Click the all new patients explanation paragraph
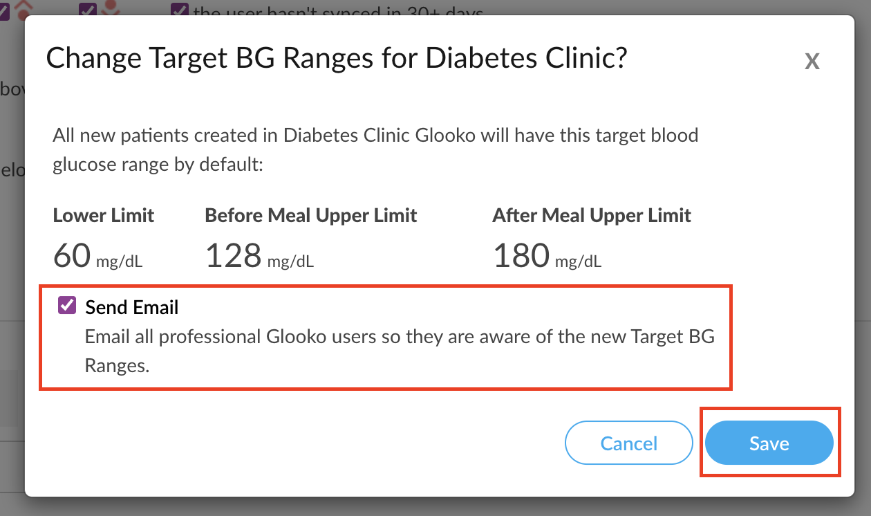 [x=375, y=150]
